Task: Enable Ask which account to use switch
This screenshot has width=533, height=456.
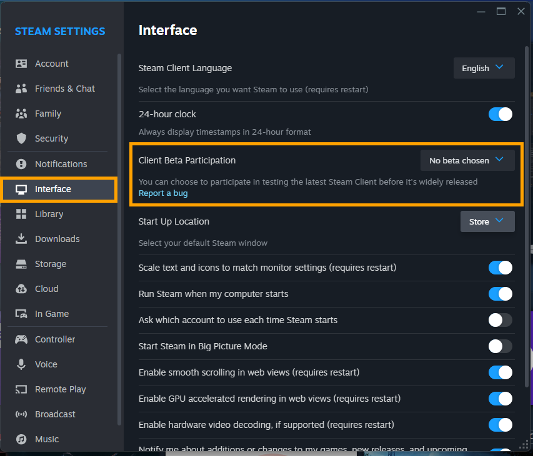Action: pos(501,320)
